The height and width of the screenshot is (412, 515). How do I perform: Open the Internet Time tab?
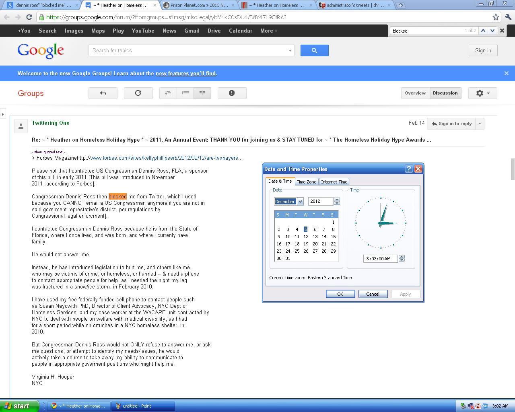point(334,182)
